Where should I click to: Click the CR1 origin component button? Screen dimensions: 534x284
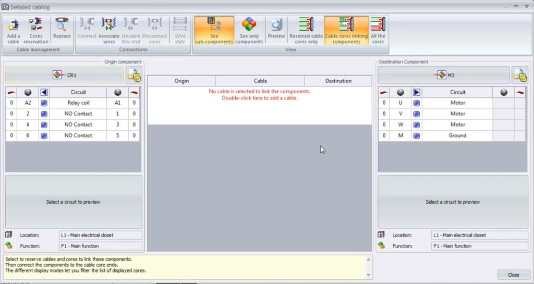pos(64,75)
